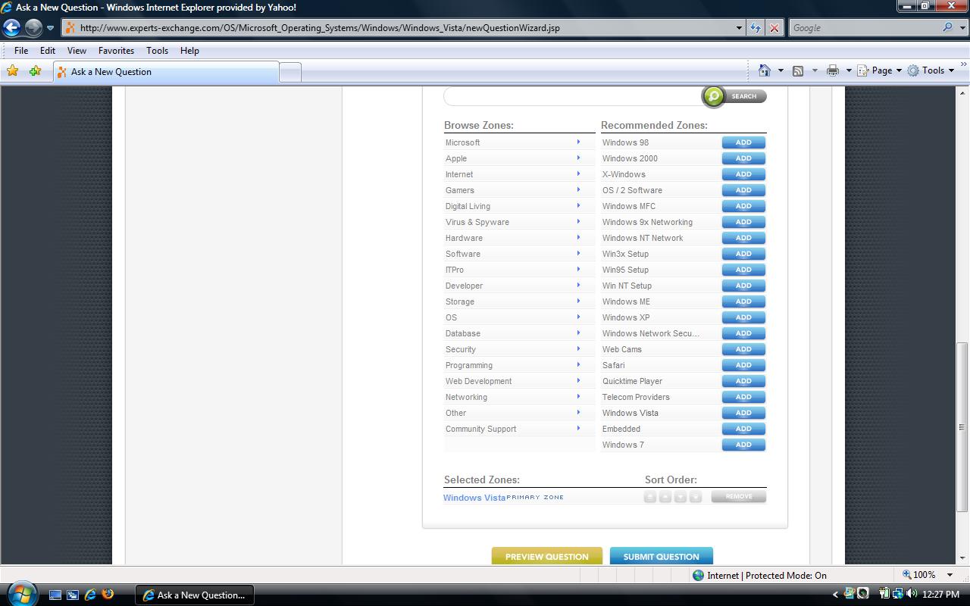Add the Safari recommended zone
The width and height of the screenshot is (970, 606).
(x=743, y=365)
